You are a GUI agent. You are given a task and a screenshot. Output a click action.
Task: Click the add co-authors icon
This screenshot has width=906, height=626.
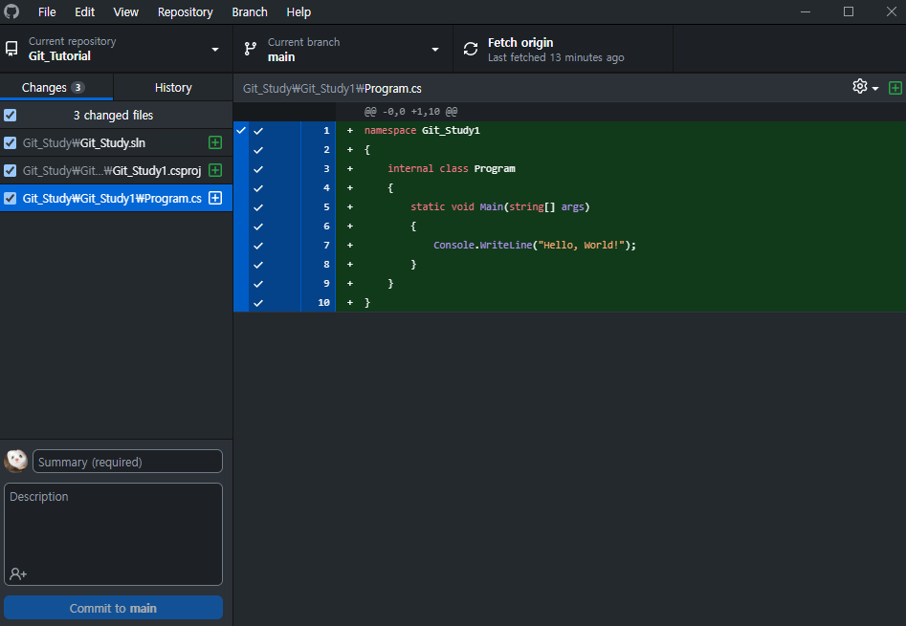[x=18, y=573]
